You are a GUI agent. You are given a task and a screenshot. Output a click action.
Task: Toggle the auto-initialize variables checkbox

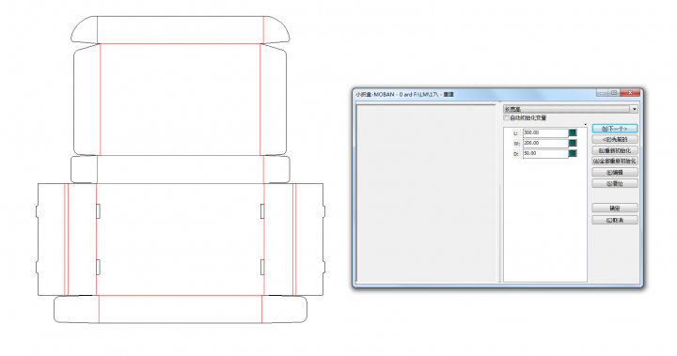click(506, 117)
